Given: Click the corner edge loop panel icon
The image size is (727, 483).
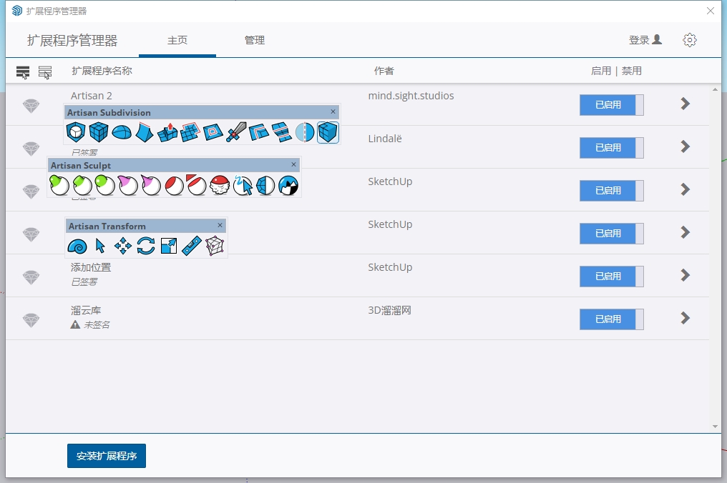Looking at the screenshot, I should (259, 132).
